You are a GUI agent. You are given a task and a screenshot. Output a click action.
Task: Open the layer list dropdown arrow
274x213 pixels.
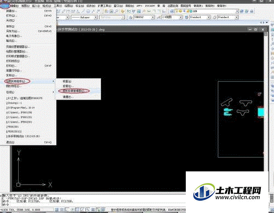pyautogui.click(x=237, y=11)
